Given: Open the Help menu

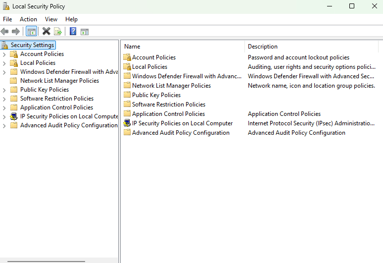Looking at the screenshot, I should pyautogui.click(x=71, y=19).
